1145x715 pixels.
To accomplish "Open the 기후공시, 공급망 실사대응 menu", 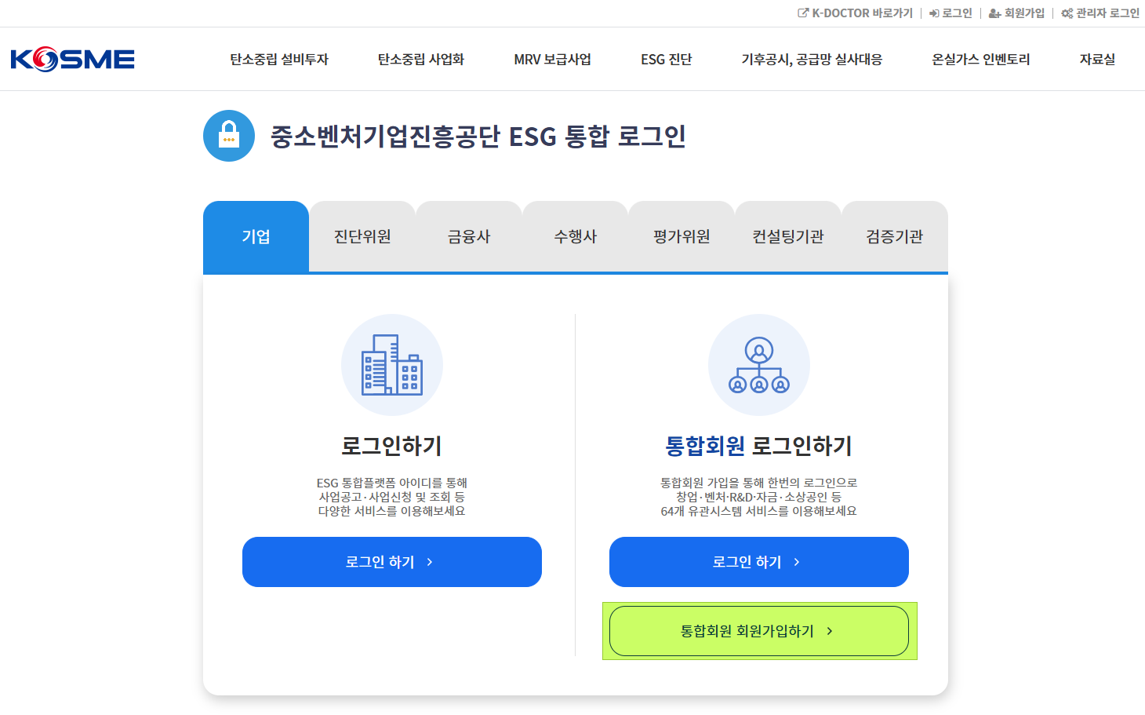I will pyautogui.click(x=812, y=60).
